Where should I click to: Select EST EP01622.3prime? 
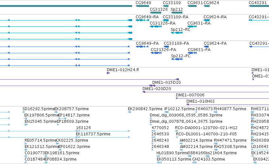pos(74,147)
